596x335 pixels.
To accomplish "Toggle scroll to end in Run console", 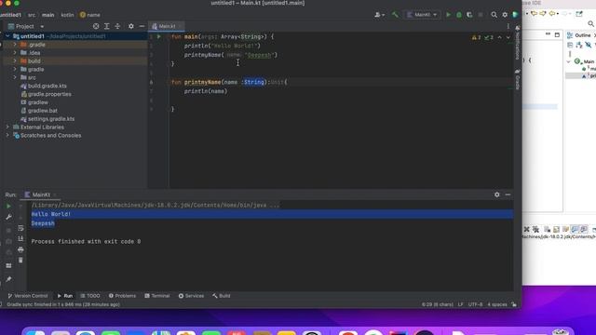I will (x=20, y=238).
